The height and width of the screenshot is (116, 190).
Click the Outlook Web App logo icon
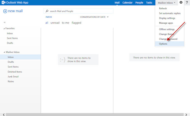coord(3,3)
